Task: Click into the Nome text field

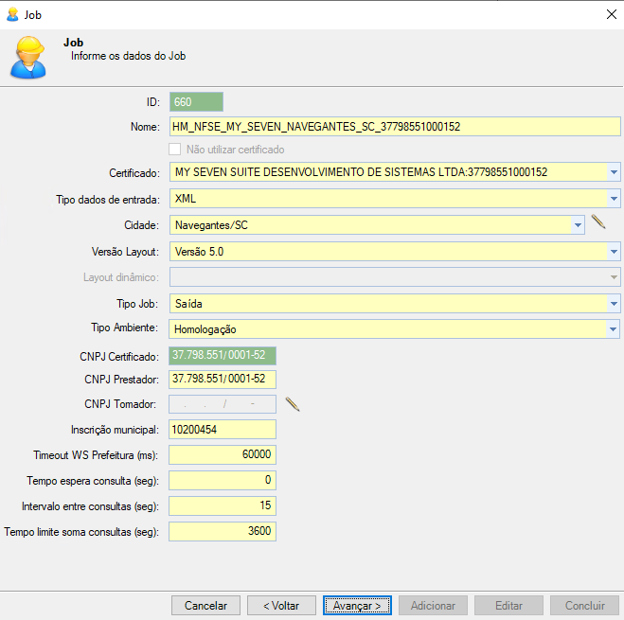Action: (393, 126)
